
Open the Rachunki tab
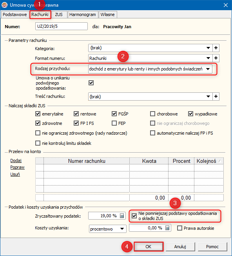pos(40,14)
